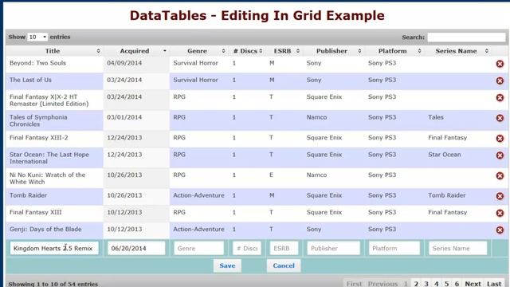Screen dimensions: 510x287
Task: Click 'Tomb Raider' in Series Name column
Action: coord(446,195)
